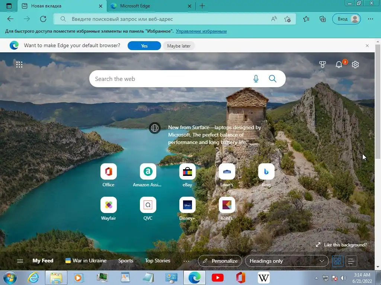The image size is (381, 285).
Task: Open the Управление избранным link
Action: tap(201, 31)
